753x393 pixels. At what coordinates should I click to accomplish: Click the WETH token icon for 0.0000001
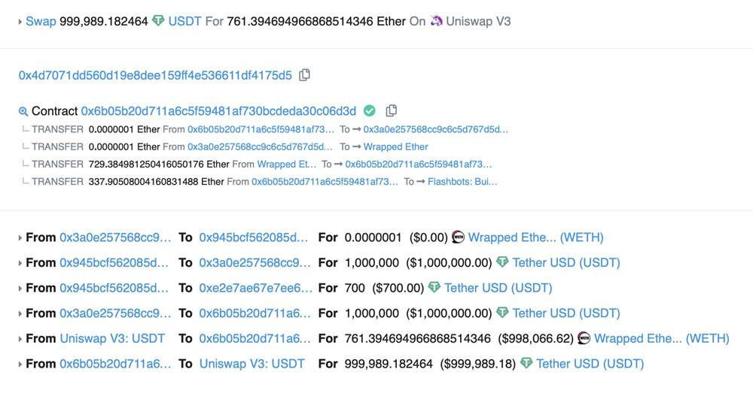[458, 237]
